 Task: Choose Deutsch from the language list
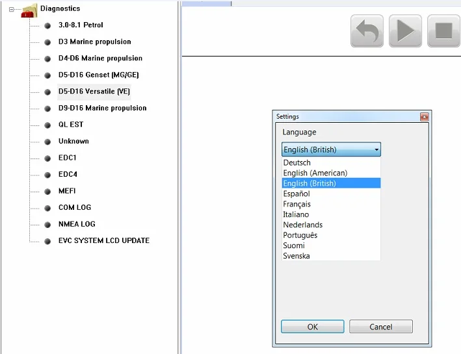point(331,162)
